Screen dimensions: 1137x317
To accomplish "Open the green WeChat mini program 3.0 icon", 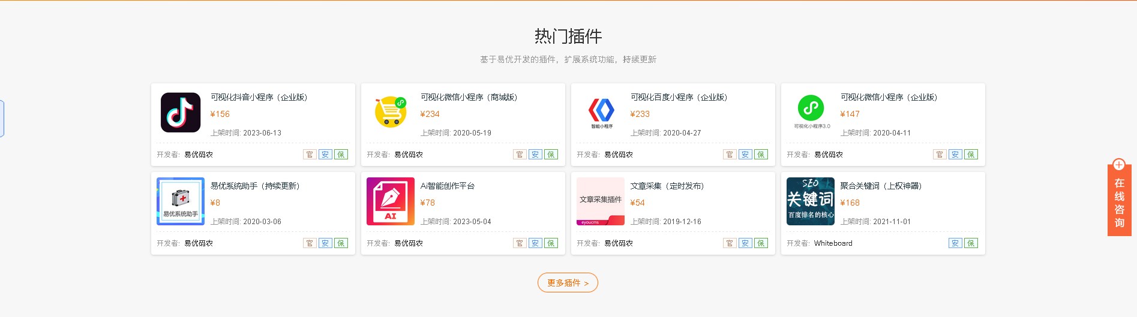I will (811, 113).
